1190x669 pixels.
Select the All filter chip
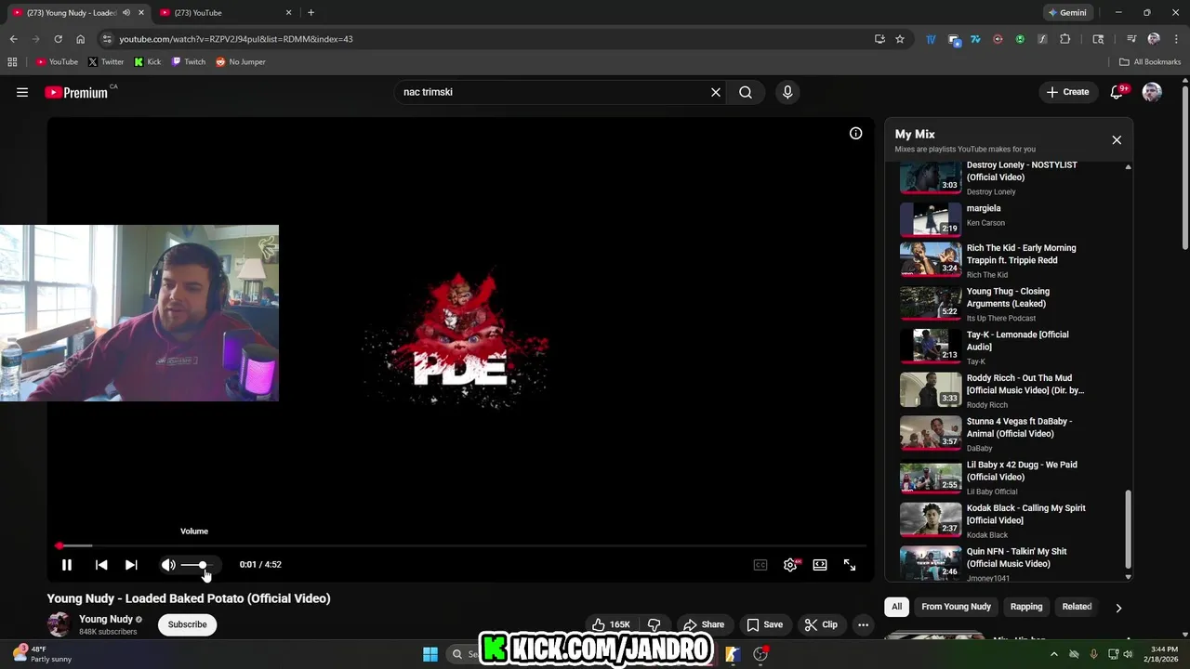896,607
